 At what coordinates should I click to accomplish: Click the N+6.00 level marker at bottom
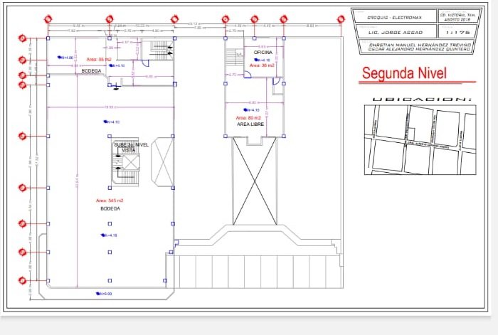coord(103,293)
